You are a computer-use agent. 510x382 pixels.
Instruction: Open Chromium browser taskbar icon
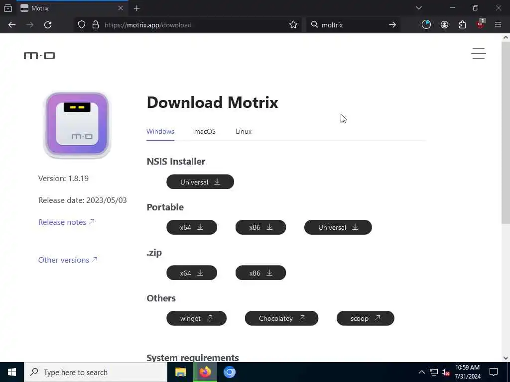click(x=230, y=372)
